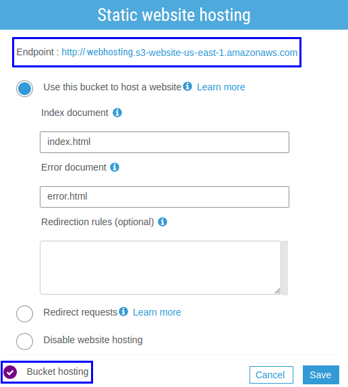Click the textarea resize handle grip
The width and height of the screenshot is (348, 387).
pyautogui.click(x=277, y=291)
